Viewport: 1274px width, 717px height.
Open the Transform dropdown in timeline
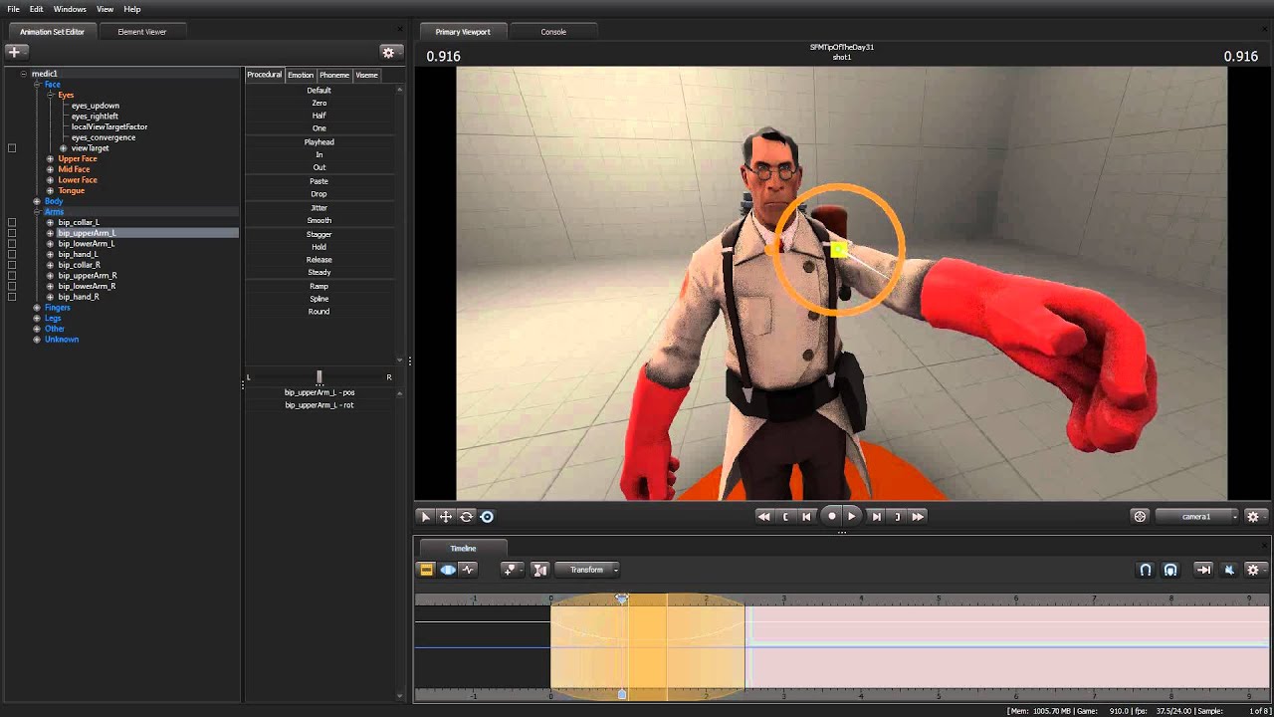tap(587, 570)
